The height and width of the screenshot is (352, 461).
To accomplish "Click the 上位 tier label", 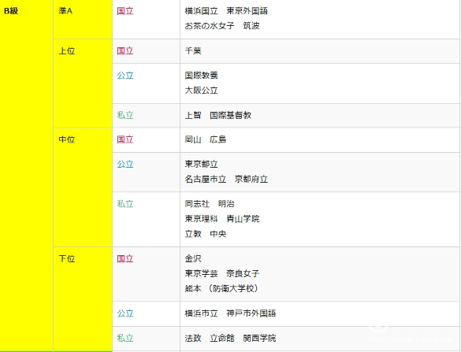I will [67, 51].
